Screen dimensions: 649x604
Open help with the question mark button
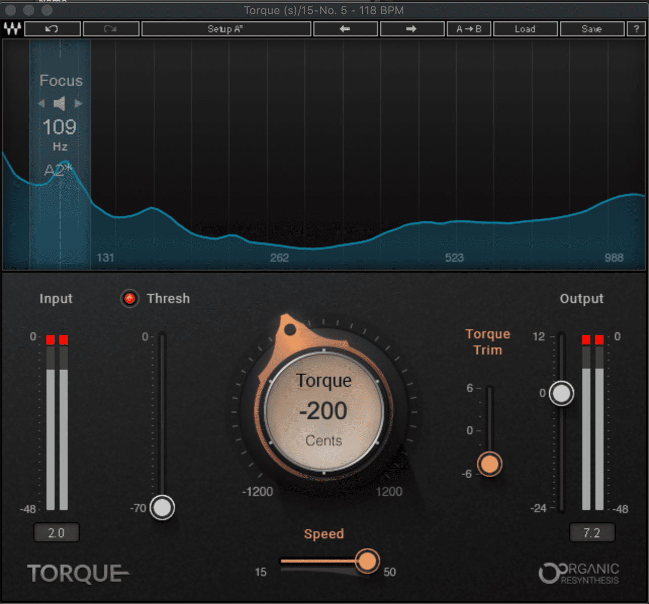(636, 29)
